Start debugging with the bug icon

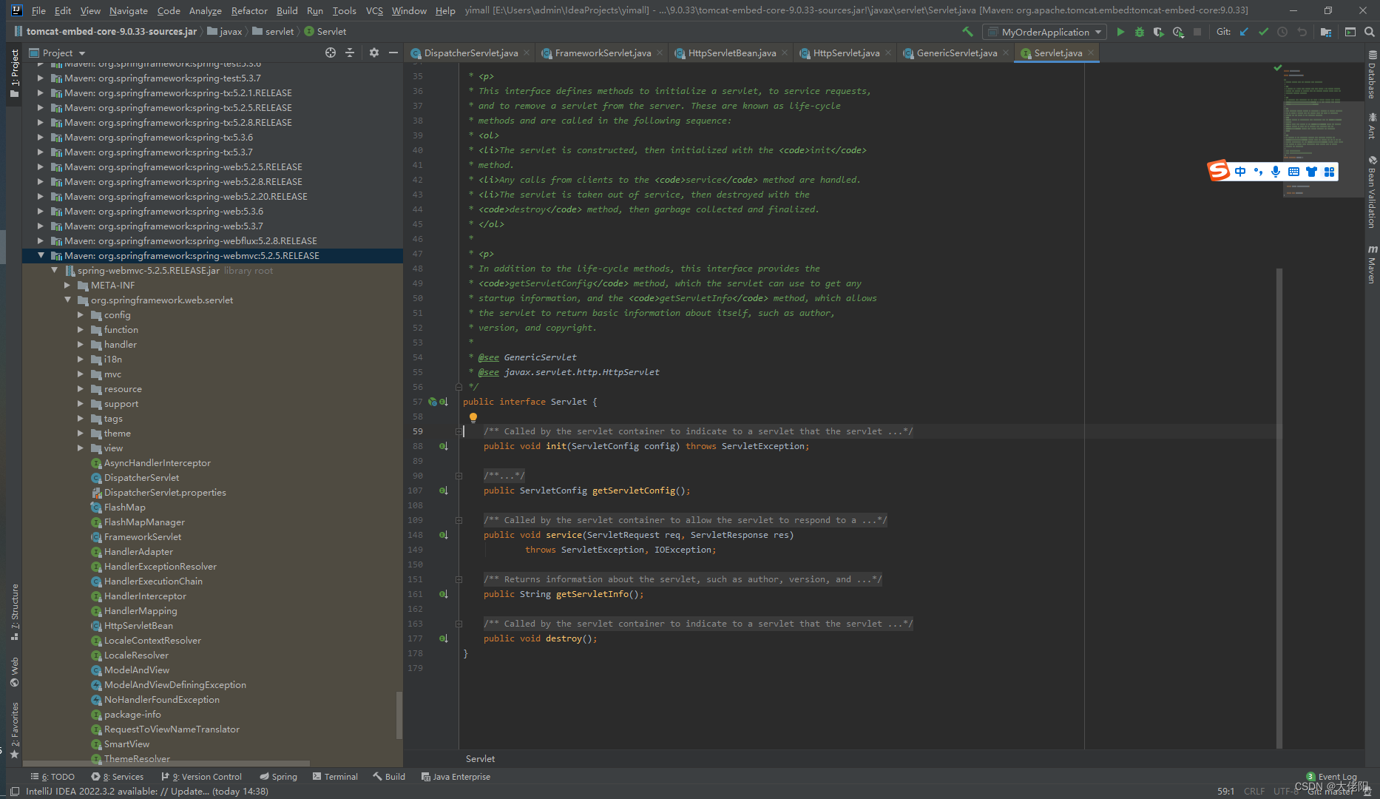tap(1140, 32)
